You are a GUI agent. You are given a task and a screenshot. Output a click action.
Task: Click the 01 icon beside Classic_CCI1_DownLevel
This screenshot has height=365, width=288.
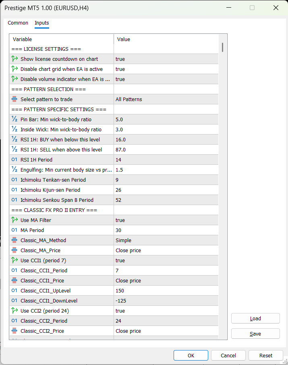(15, 301)
